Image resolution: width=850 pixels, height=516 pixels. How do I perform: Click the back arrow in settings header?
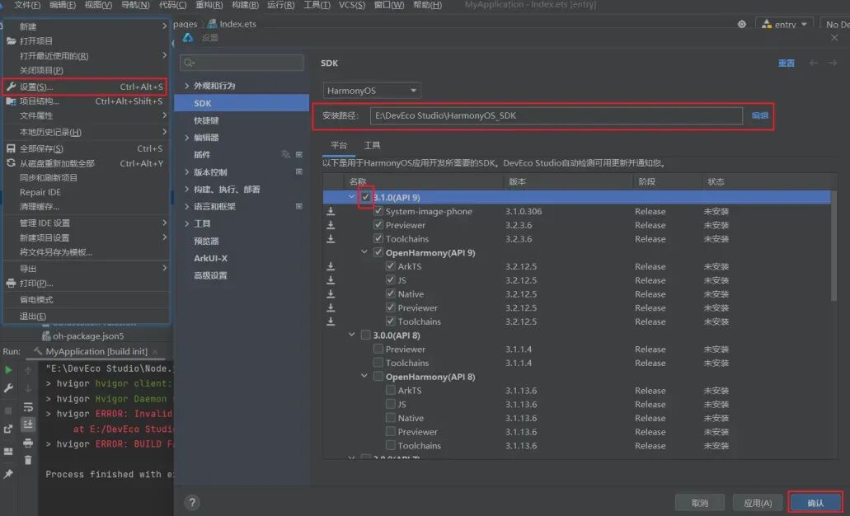814,63
